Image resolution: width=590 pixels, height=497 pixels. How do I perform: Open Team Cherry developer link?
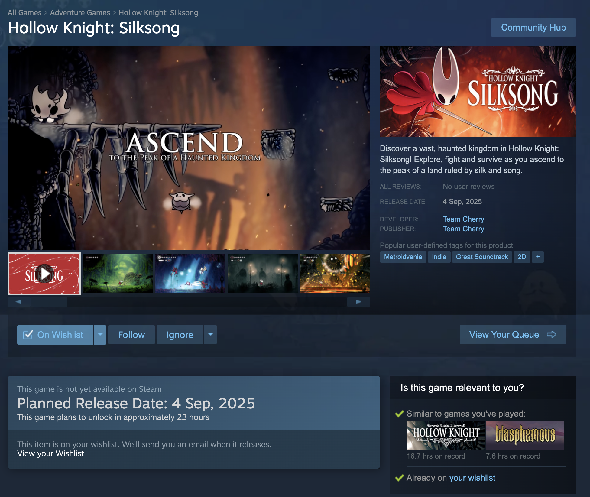point(463,219)
